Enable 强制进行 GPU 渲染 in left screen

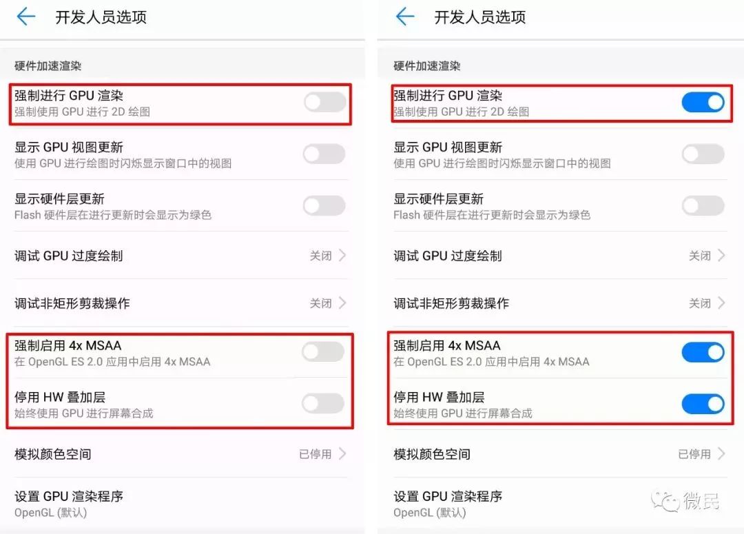pyautogui.click(x=325, y=103)
